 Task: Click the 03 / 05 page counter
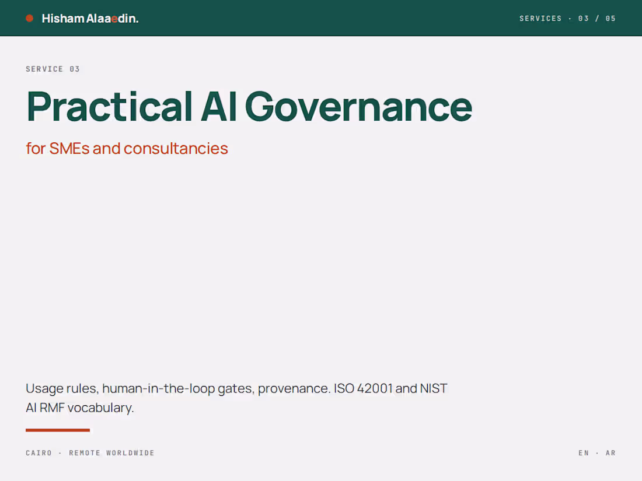[596, 19]
